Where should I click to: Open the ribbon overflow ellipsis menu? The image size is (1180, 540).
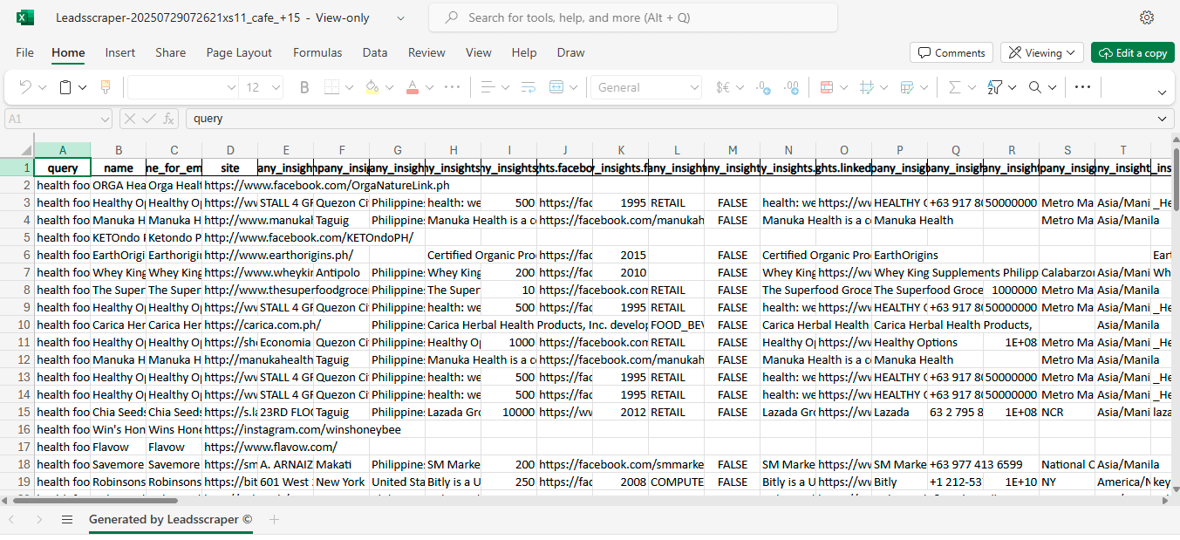[1082, 87]
